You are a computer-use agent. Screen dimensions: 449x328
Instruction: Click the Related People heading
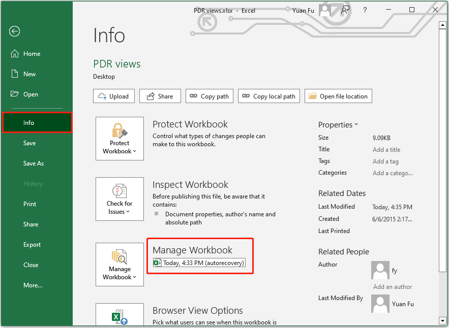pos(344,252)
